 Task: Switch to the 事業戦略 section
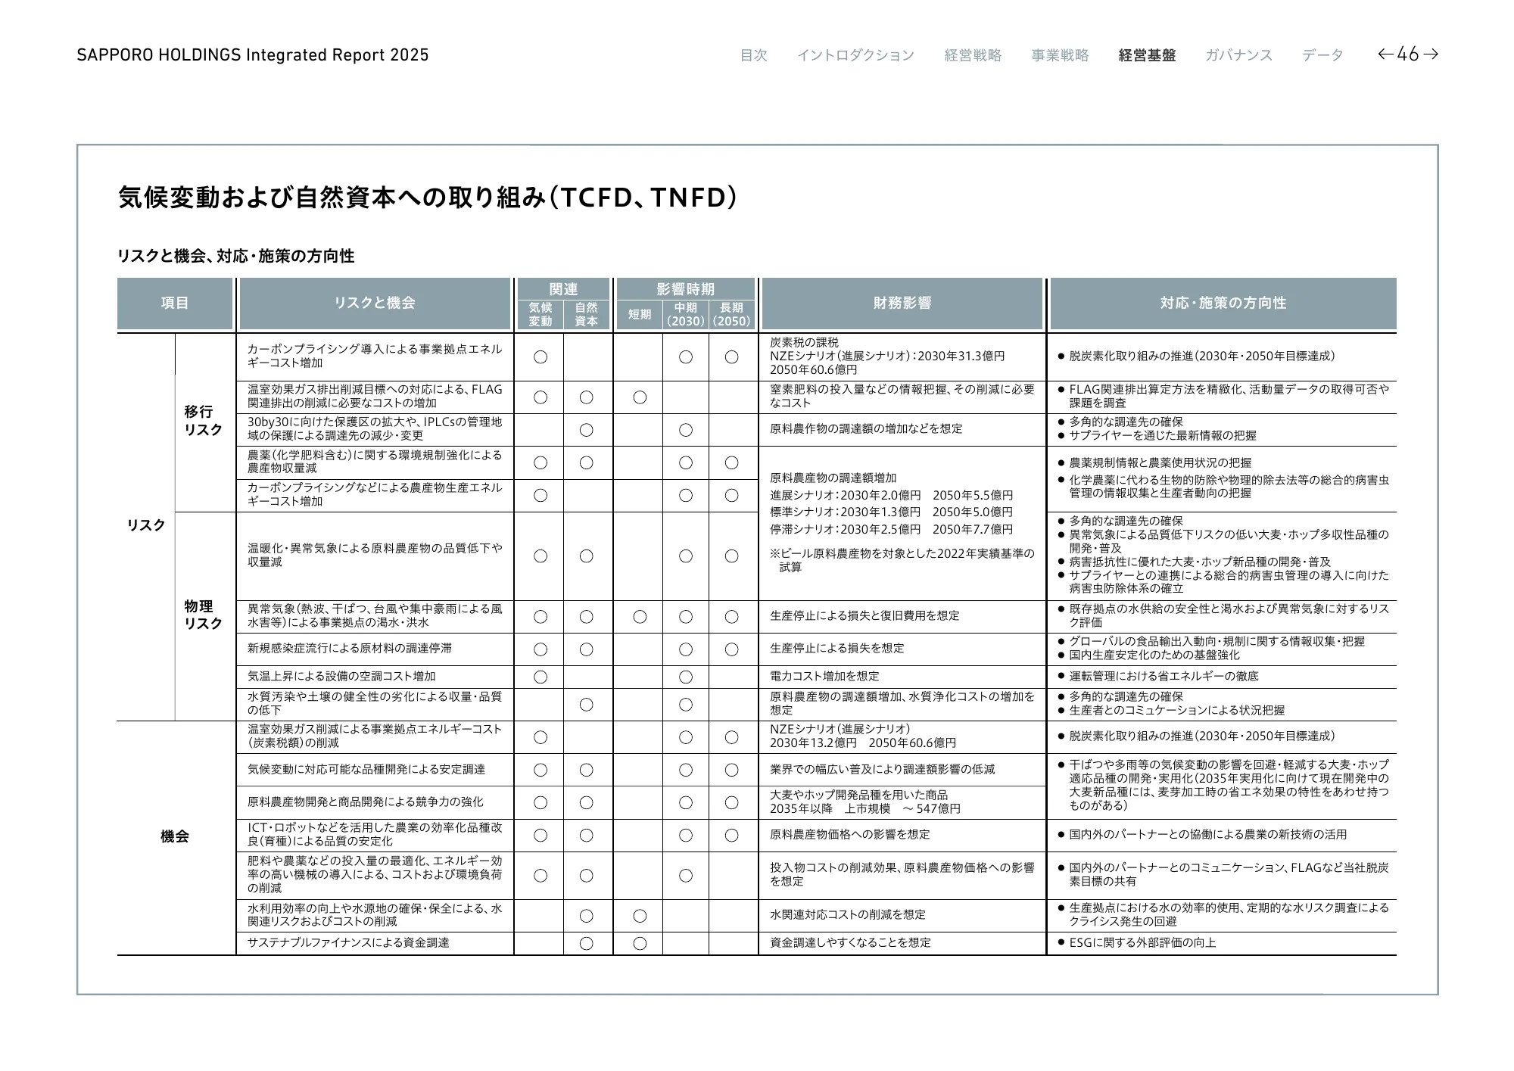click(1060, 55)
